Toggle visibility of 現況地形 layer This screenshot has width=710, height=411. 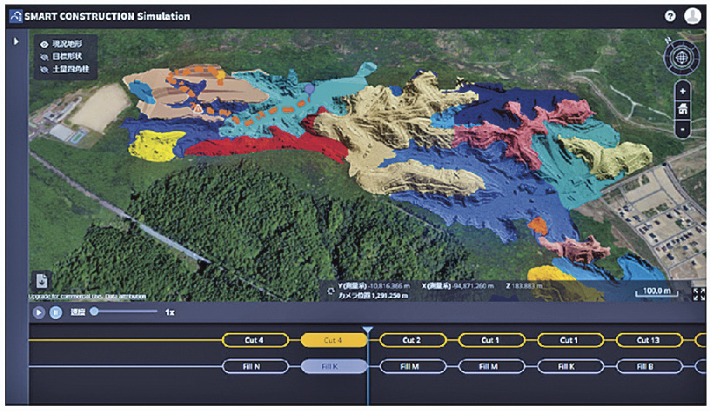click(44, 44)
